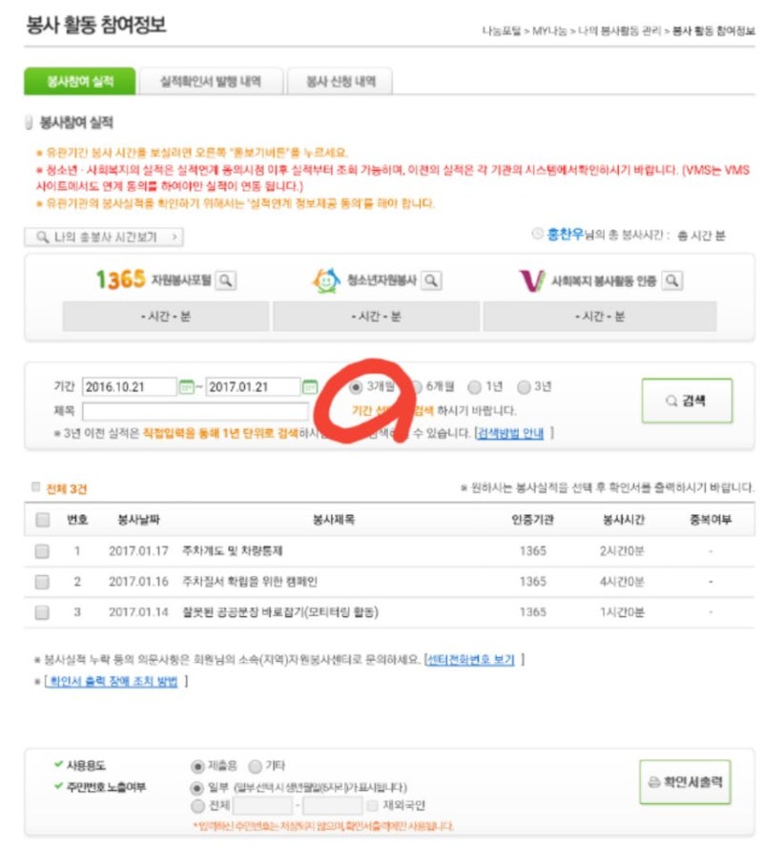This screenshot has height=848, width=763.
Task: Select 기타 usage radio option
Action: point(255,766)
